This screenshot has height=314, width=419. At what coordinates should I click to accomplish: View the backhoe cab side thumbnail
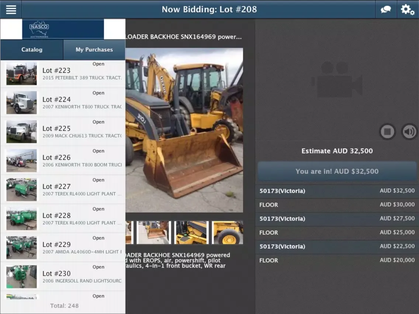[x=191, y=232]
